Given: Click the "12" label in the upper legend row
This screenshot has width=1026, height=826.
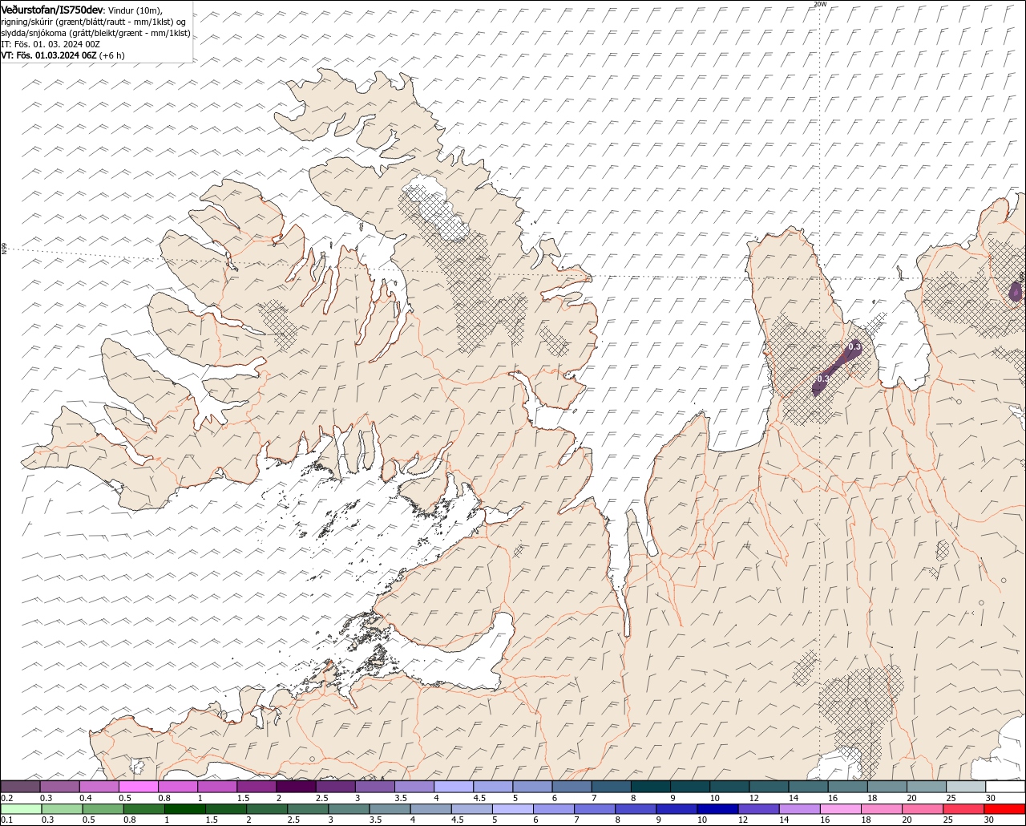Looking at the screenshot, I should click(x=754, y=798).
